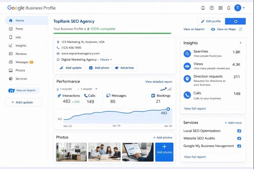The height and width of the screenshot is (169, 254).
Task: Open View full report under Services
Action: click(x=195, y=157)
